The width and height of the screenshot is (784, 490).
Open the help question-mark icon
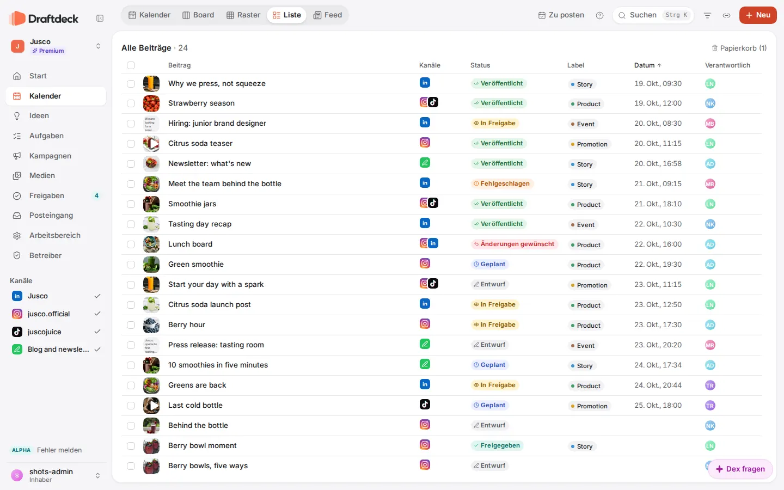pos(599,15)
